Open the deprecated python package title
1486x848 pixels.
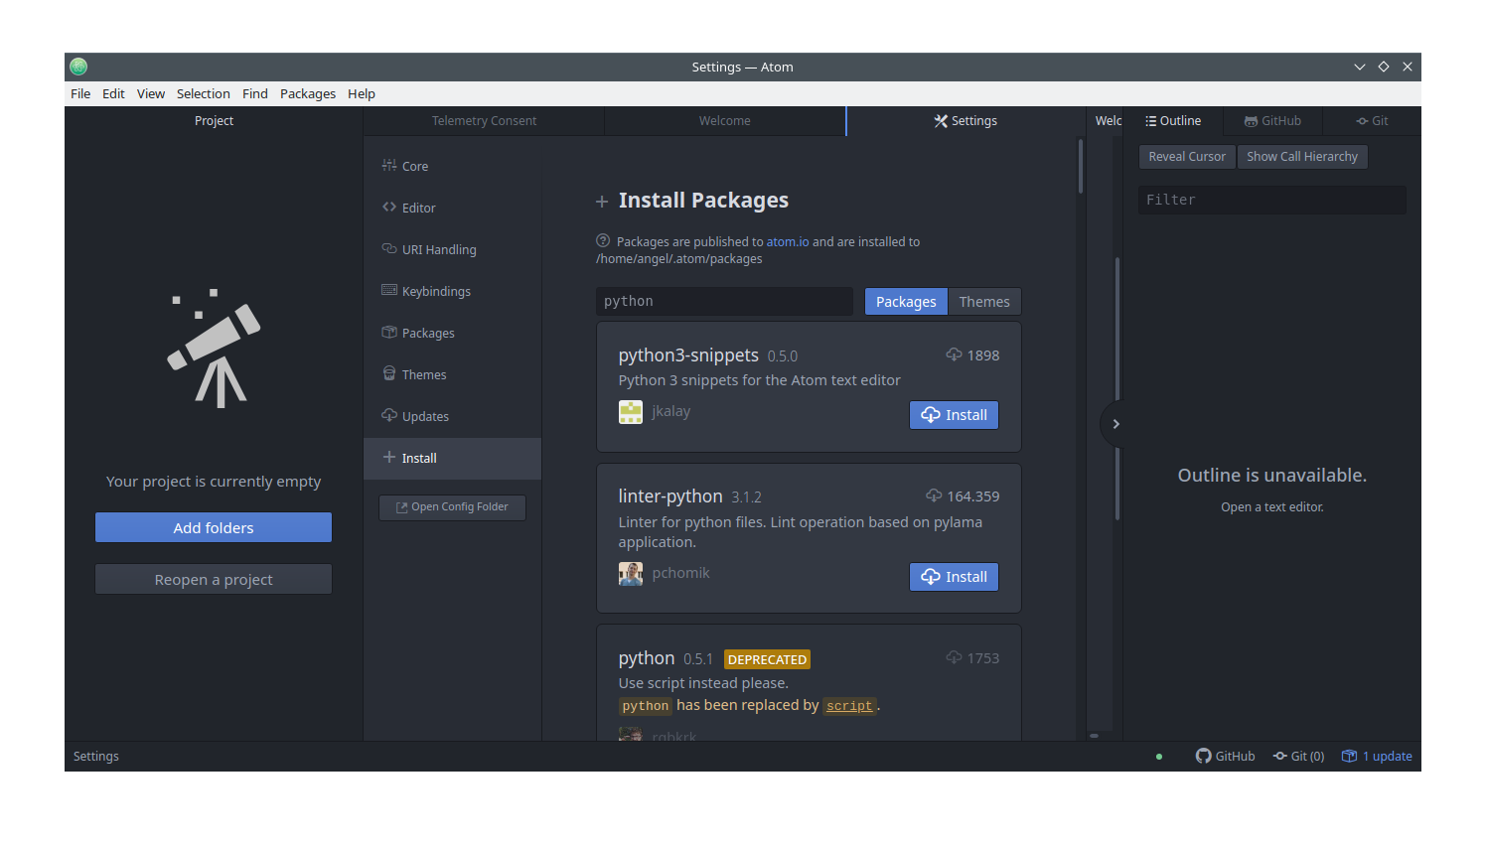647,658
